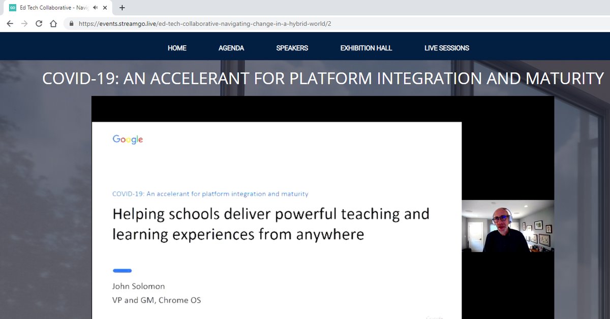Image resolution: width=610 pixels, height=319 pixels.
Task: Open the browser home page icon
Action: click(53, 23)
